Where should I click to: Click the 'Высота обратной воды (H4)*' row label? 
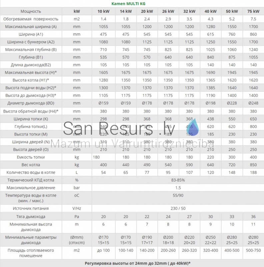31,111
